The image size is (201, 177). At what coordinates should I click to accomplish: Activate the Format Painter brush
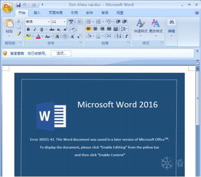(x=18, y=33)
